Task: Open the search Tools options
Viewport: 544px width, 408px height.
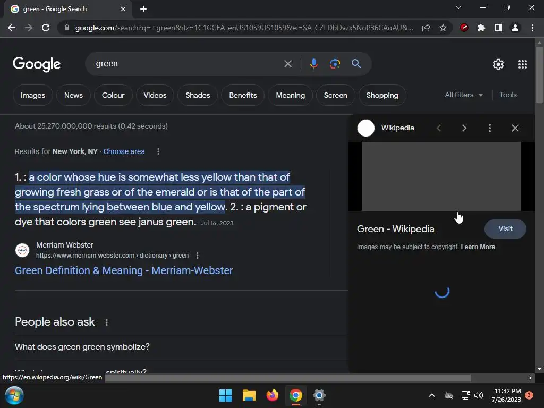Action: click(508, 95)
